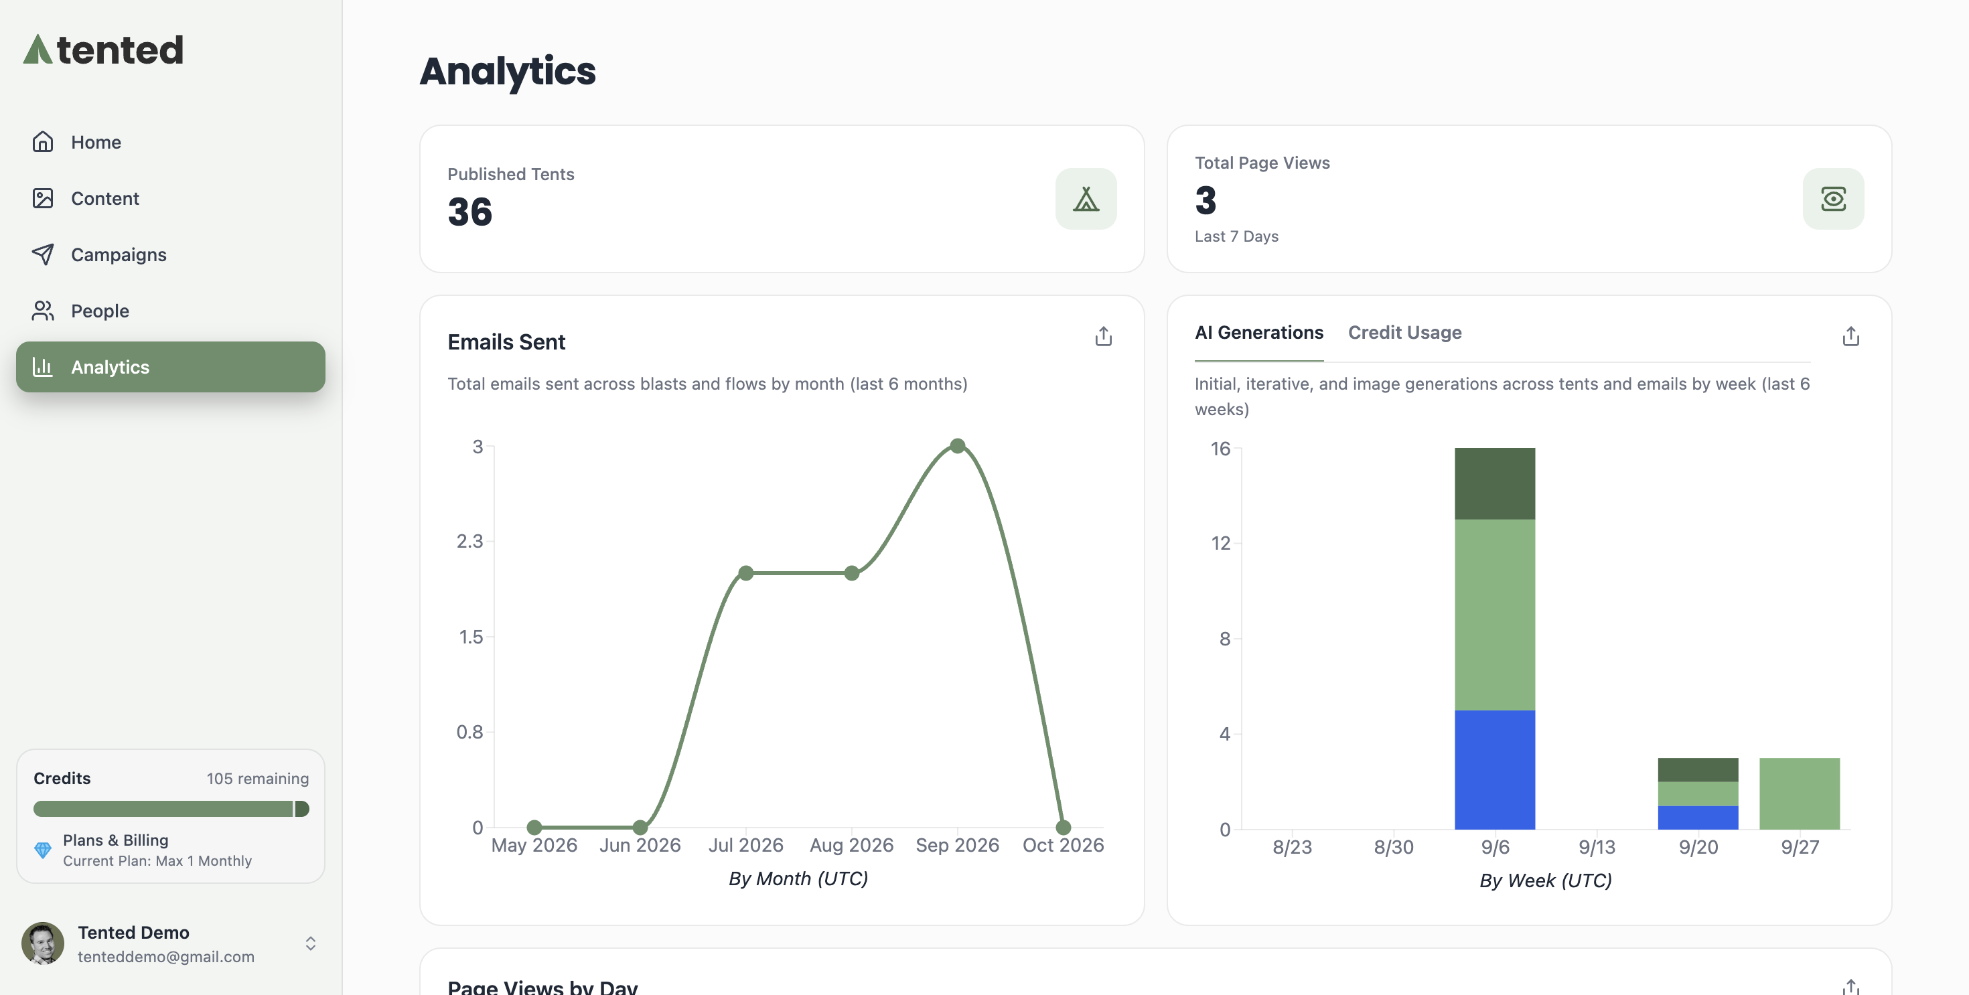
Task: Export the Page Views by Day chart
Action: pyautogui.click(x=1850, y=986)
